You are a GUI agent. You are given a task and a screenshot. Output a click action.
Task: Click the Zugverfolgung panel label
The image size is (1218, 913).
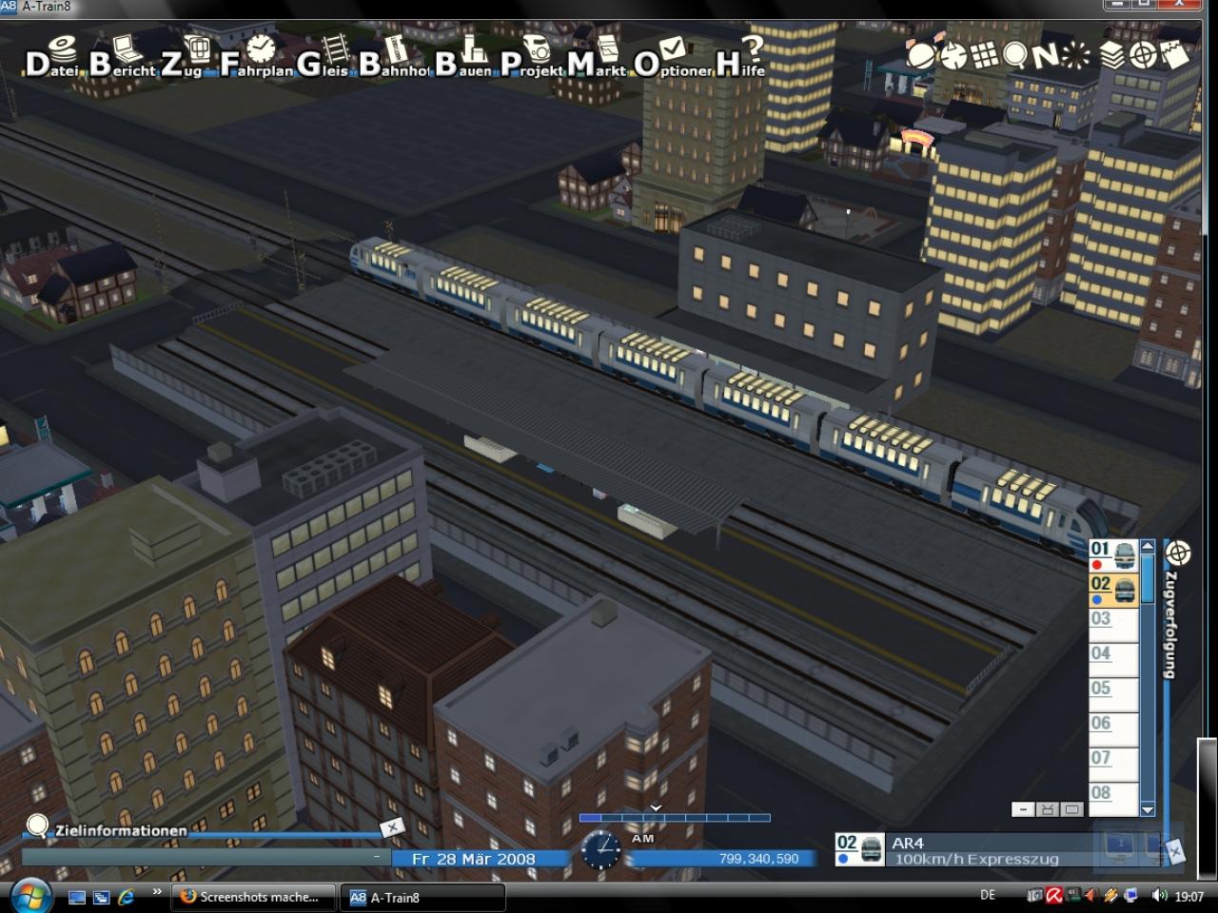1171,625
